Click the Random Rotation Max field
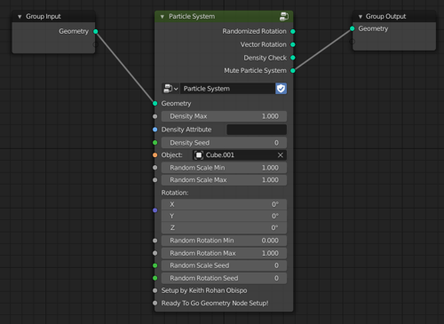The height and width of the screenshot is (324, 444). pyautogui.click(x=224, y=253)
